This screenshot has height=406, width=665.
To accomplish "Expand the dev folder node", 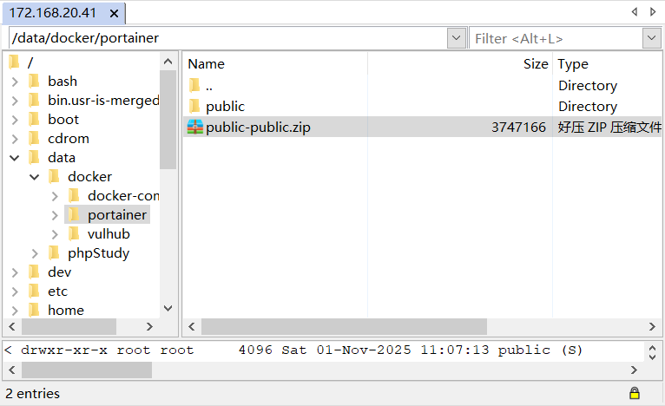I will (15, 272).
